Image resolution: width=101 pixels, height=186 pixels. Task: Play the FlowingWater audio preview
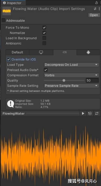[x=83, y=114]
